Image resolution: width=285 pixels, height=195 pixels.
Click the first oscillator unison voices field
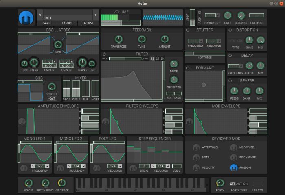[48, 62]
